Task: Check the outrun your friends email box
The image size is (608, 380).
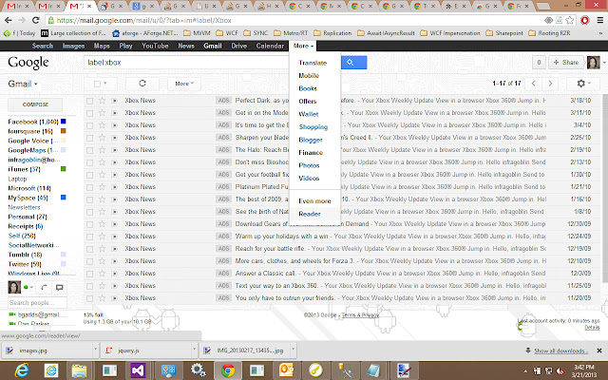Action: 89,298
